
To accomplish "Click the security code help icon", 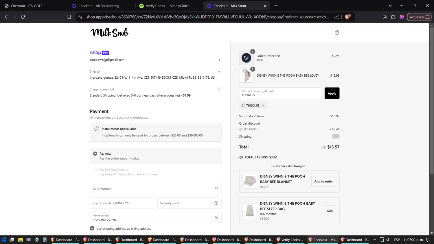I will point(216,203).
